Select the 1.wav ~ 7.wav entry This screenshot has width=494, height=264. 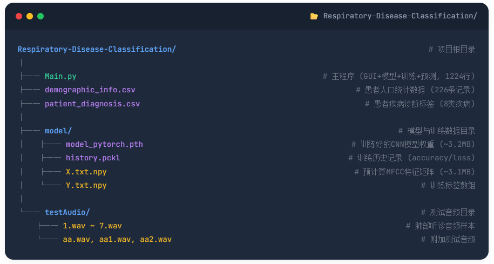[x=92, y=226]
